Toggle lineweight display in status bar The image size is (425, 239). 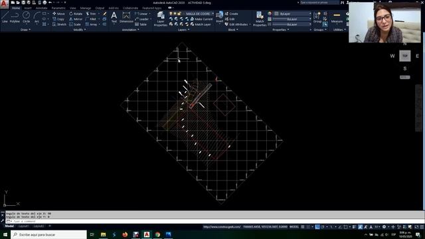click(354, 227)
